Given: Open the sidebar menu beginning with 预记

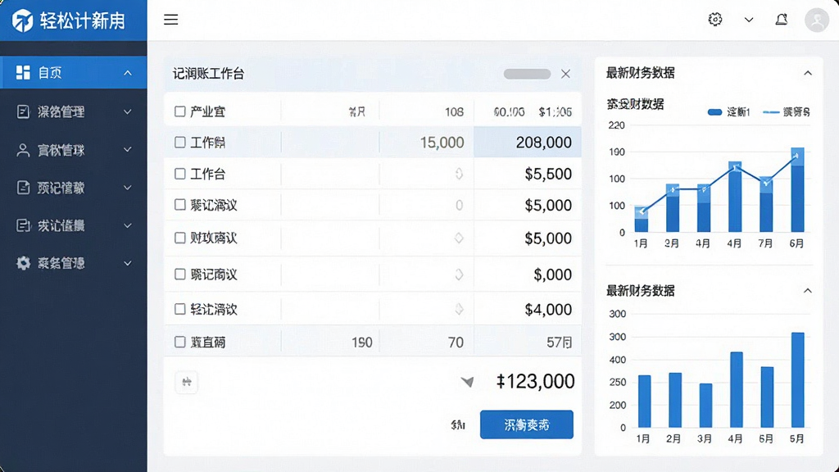Looking at the screenshot, I should point(73,188).
